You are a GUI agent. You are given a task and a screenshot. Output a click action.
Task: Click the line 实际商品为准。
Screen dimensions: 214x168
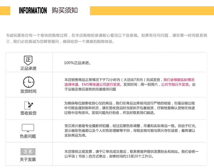pyautogui.click(x=76, y=135)
